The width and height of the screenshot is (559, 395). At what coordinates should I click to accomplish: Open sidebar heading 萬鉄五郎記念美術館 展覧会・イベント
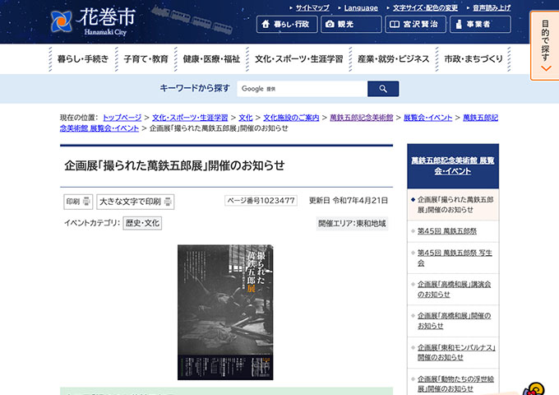[453, 166]
